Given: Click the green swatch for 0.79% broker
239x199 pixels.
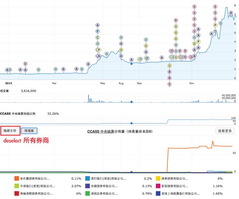Looking at the screenshot, I should (87, 193).
